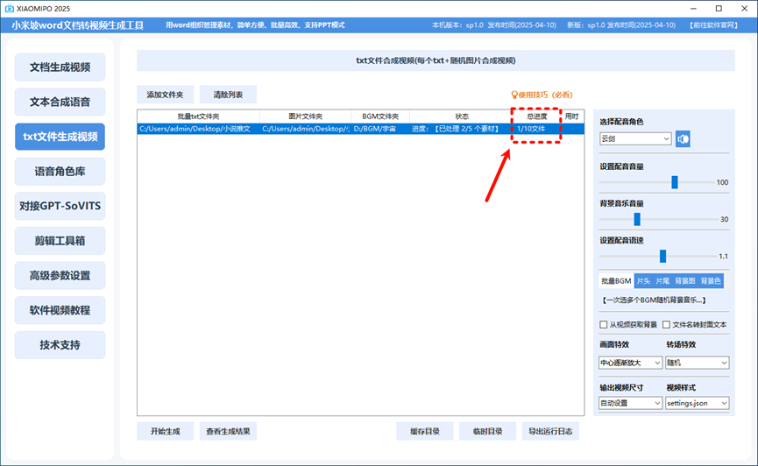Adjust the 设置配音语速 slider handle
Viewport: 758px width, 466px height.
point(662,256)
